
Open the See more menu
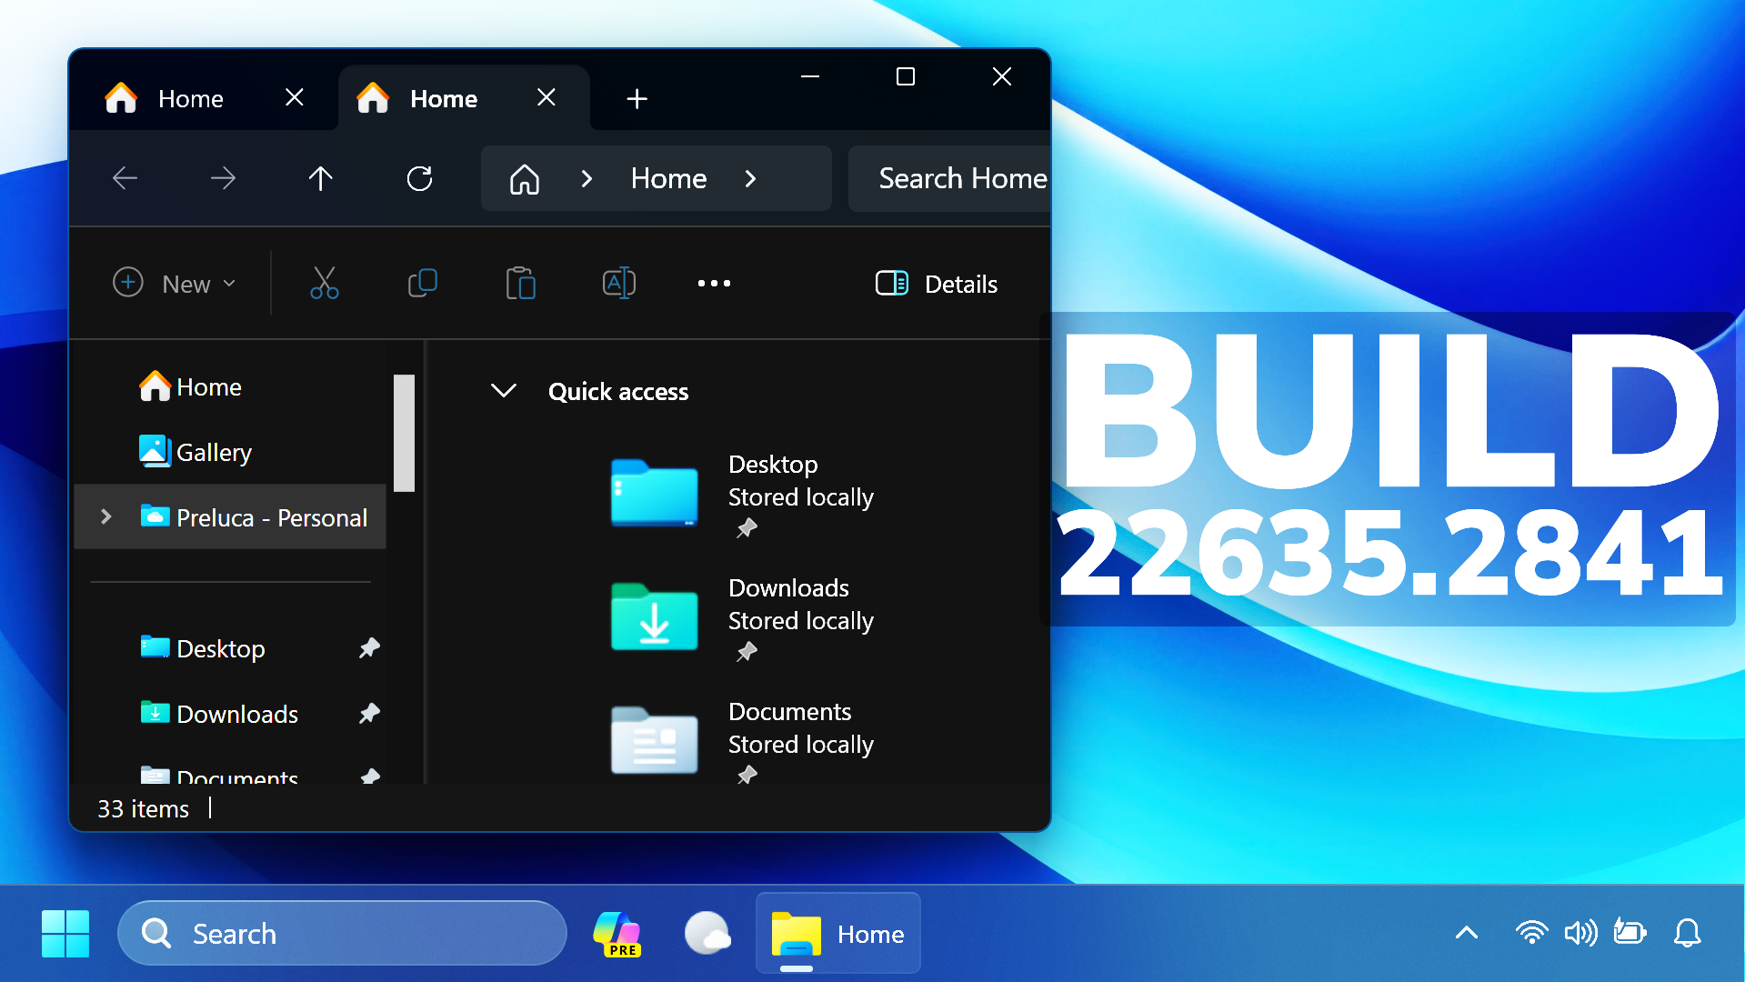tap(714, 283)
